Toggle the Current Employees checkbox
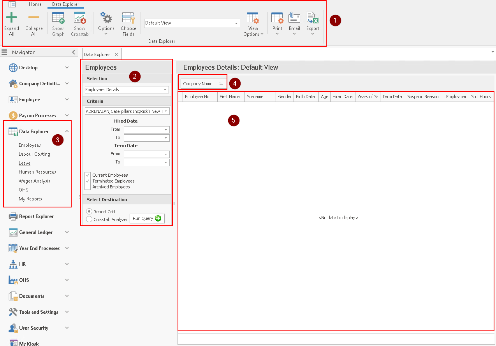 pyautogui.click(x=88, y=175)
